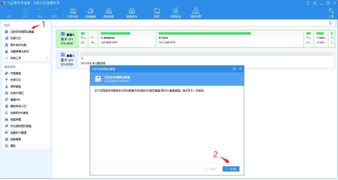Open the hamburger menu in title bar
Screen dimensions: 338x180
coord(315,3)
